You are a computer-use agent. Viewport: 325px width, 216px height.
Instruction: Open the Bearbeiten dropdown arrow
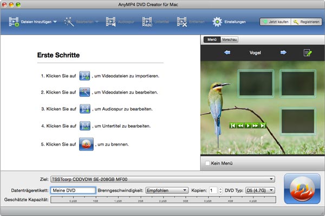(x=97, y=22)
